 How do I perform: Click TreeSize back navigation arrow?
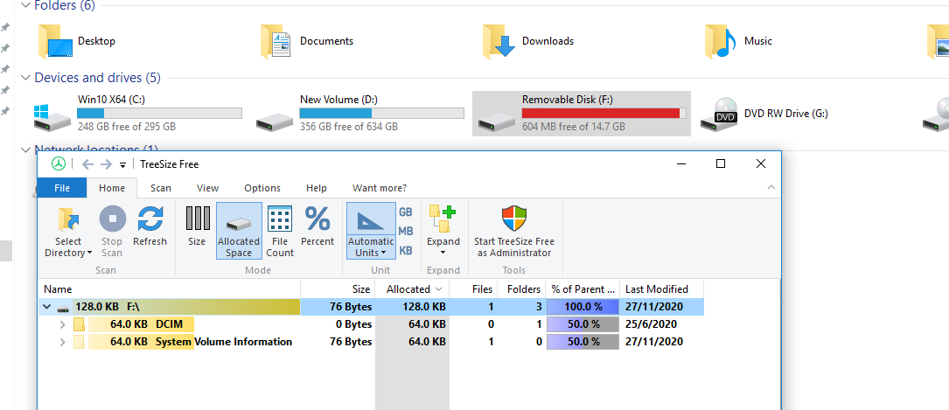pyautogui.click(x=87, y=163)
